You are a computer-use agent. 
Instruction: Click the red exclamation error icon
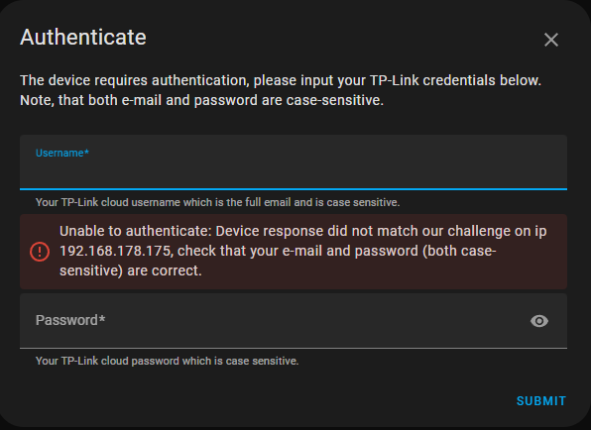tap(40, 252)
